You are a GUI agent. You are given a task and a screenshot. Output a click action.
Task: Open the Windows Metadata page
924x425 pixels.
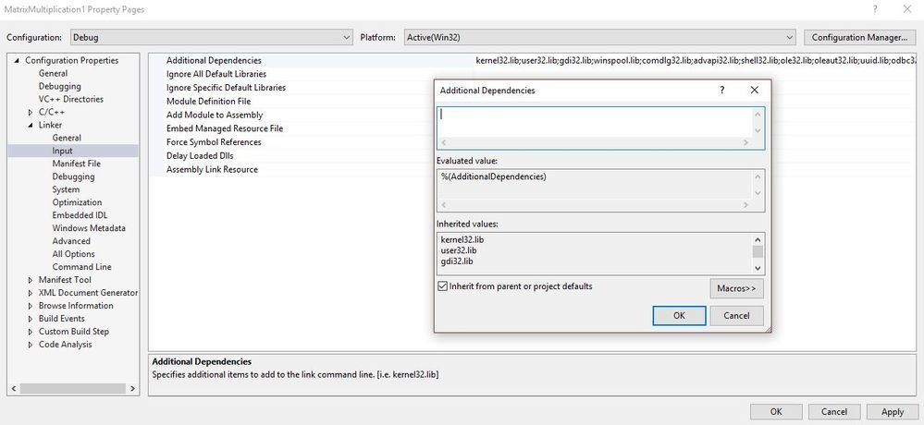click(x=89, y=228)
